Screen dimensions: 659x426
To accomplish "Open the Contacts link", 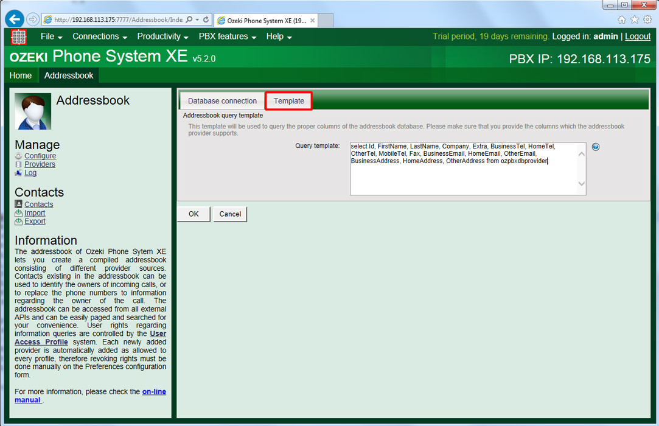I will [x=39, y=204].
